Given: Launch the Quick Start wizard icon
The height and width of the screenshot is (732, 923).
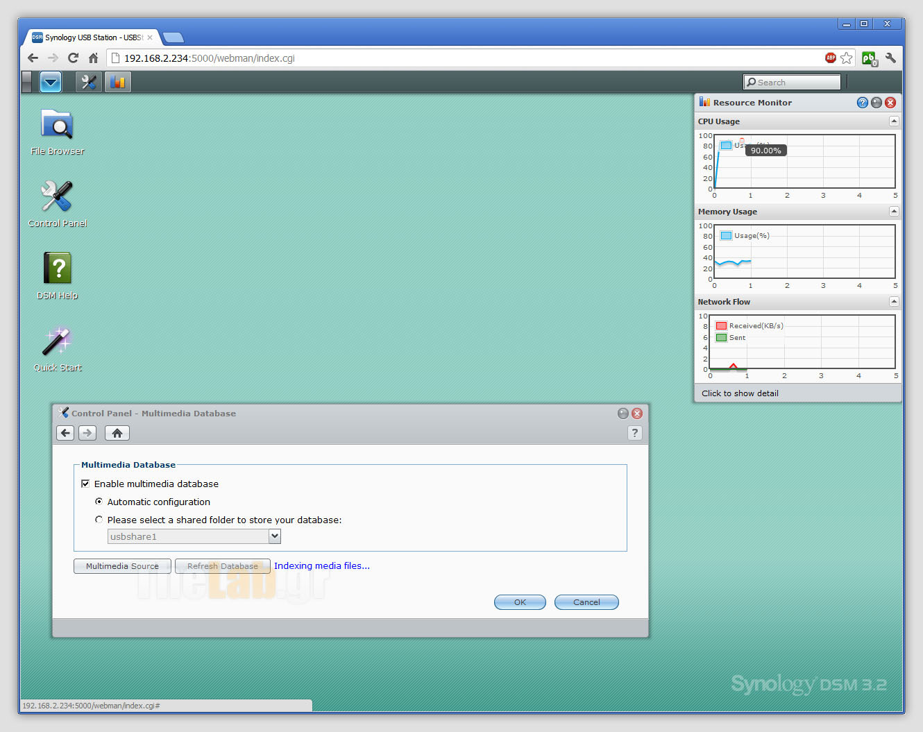Looking at the screenshot, I should (x=57, y=341).
